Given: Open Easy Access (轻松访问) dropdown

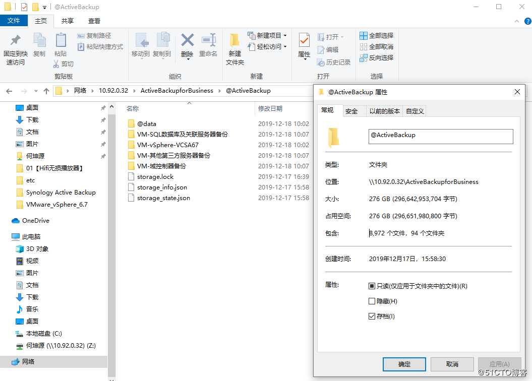Looking at the screenshot, I should pyautogui.click(x=267, y=47).
